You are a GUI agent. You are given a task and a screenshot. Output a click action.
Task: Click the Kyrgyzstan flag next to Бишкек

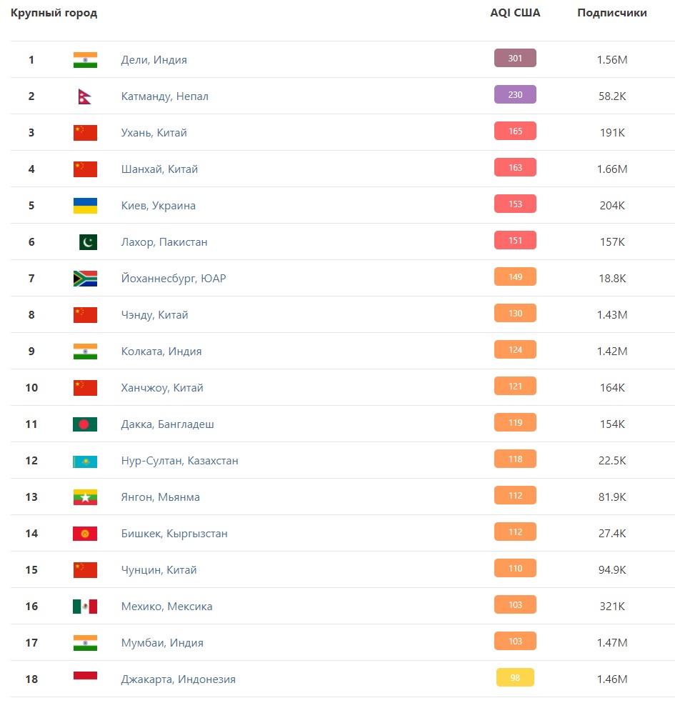[85, 534]
